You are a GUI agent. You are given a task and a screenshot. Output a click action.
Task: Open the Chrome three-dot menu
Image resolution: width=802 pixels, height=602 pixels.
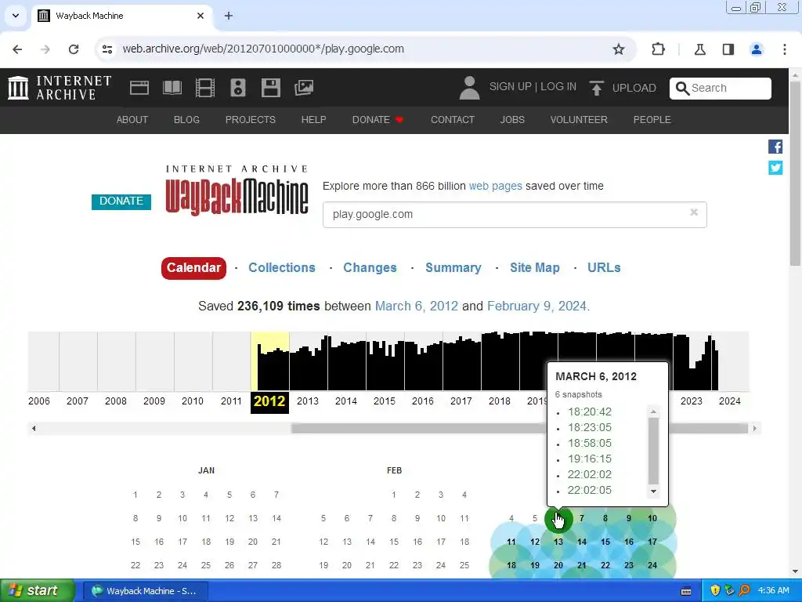pyautogui.click(x=785, y=49)
